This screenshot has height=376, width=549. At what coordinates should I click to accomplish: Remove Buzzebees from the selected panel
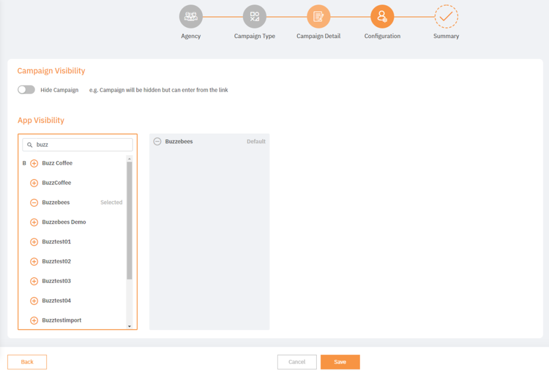tap(157, 141)
